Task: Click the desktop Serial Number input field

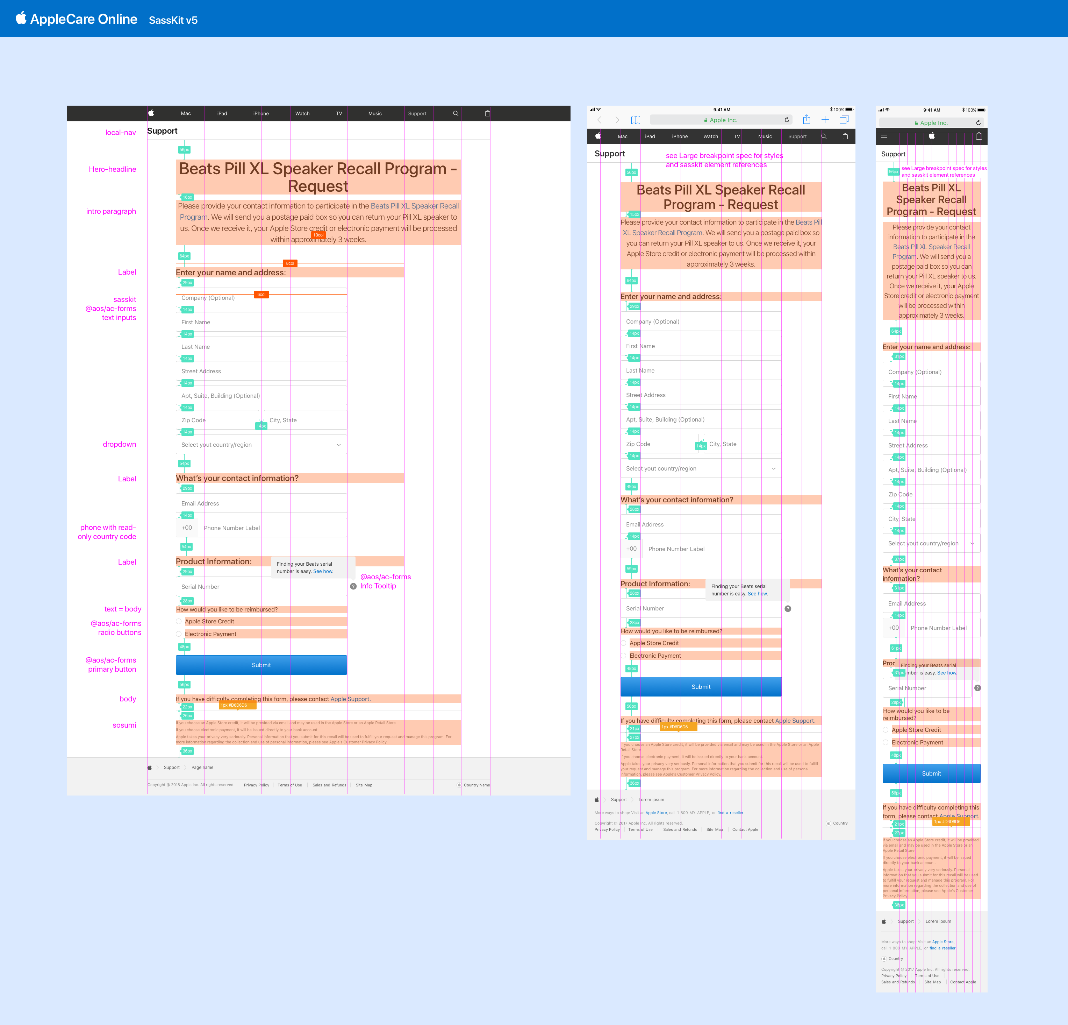Action: [x=261, y=587]
